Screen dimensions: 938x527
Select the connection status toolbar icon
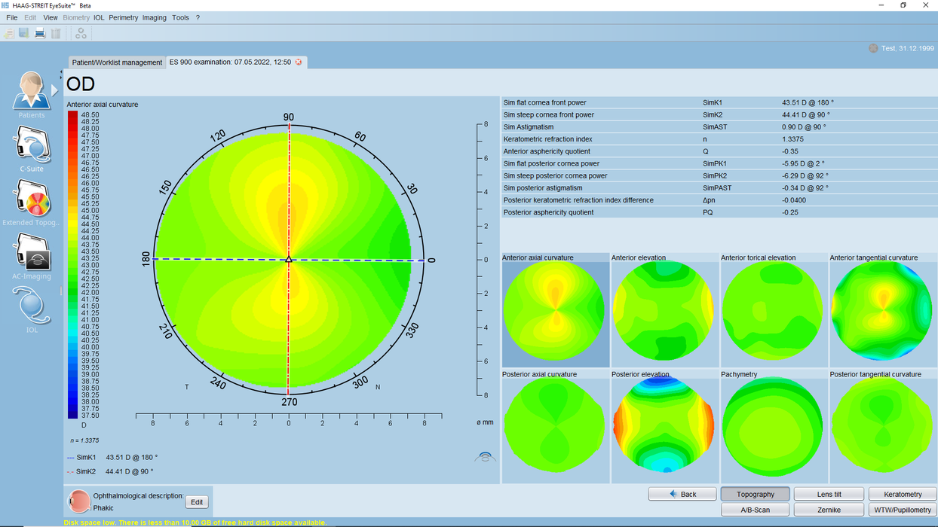(81, 33)
